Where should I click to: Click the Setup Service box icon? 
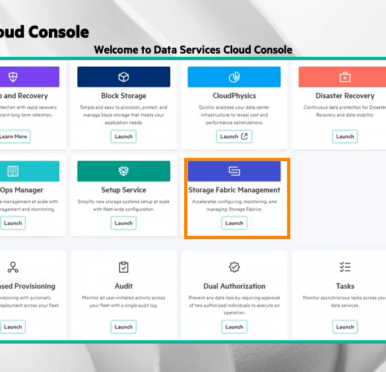coord(123,171)
